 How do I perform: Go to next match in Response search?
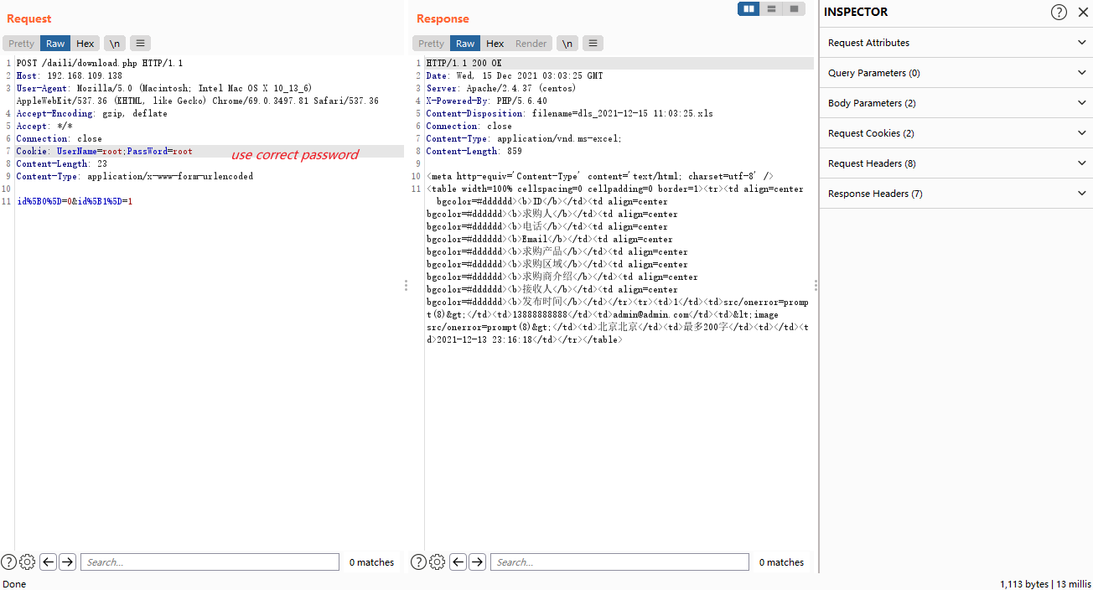pos(478,562)
